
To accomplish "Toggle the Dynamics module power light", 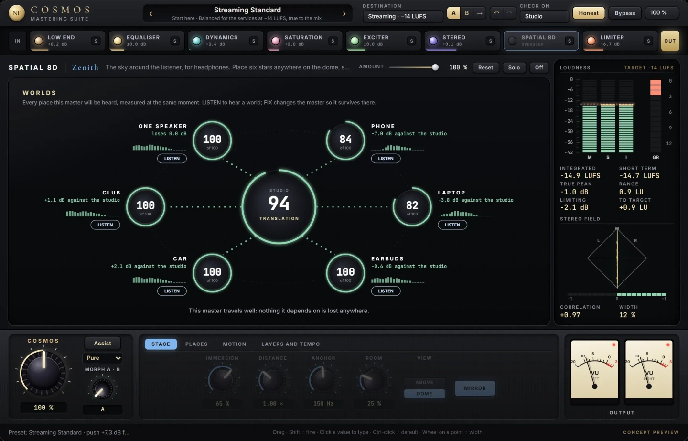I will coord(196,41).
